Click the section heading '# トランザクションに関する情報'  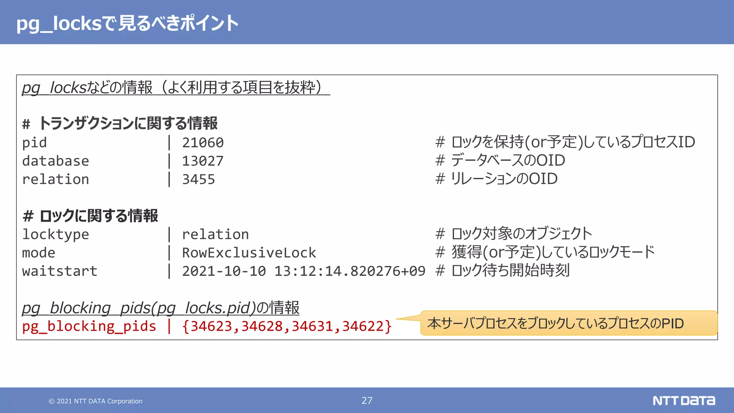(x=120, y=123)
